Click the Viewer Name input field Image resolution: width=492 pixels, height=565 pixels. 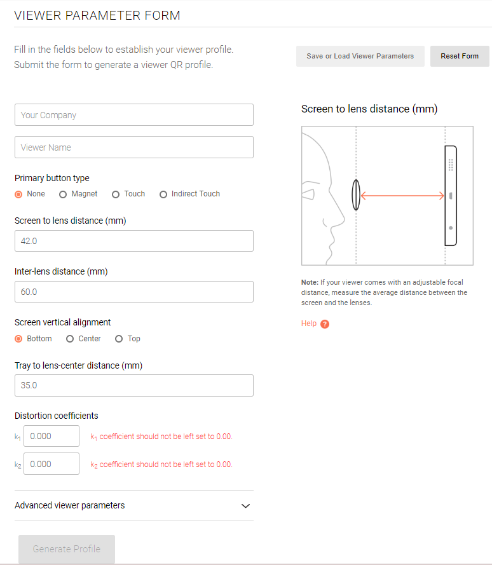pyautogui.click(x=133, y=147)
